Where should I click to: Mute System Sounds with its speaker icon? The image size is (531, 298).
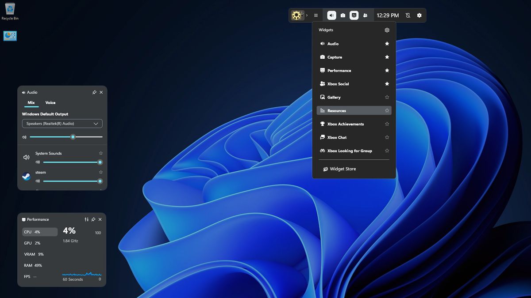pyautogui.click(x=37, y=162)
